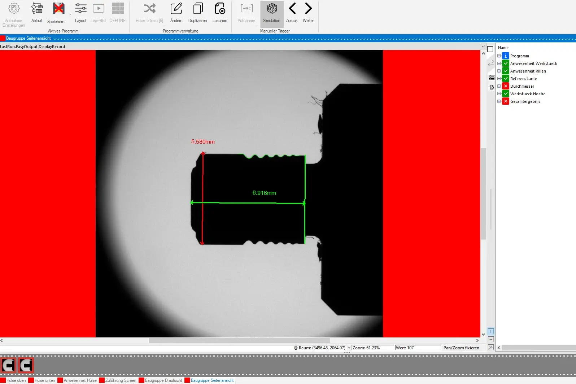Expand the Durchmesser tree node
576x384 pixels.
pos(499,86)
